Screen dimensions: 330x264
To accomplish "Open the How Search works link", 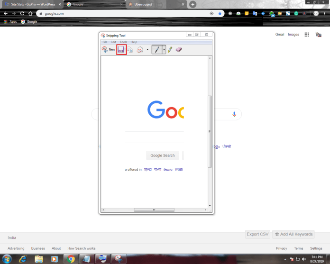I will coord(82,248).
